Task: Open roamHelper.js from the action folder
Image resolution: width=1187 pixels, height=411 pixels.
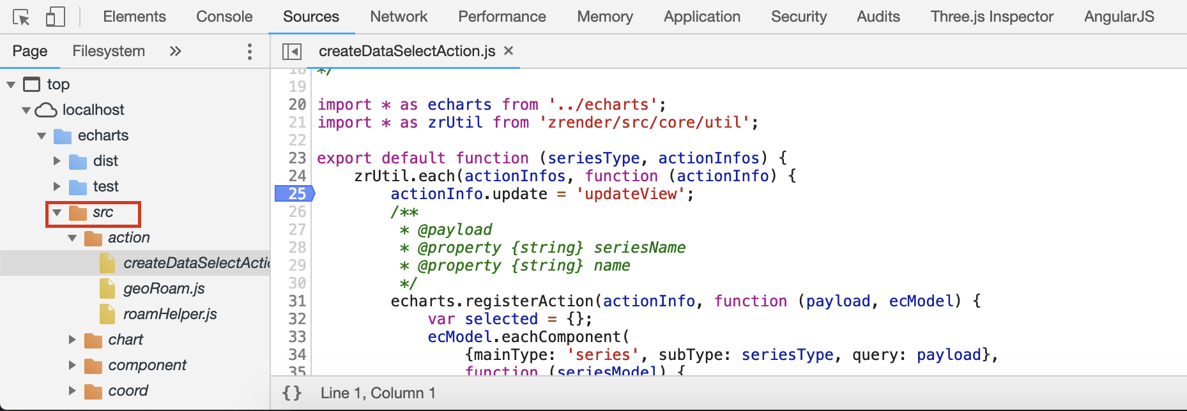Action: click(x=170, y=314)
